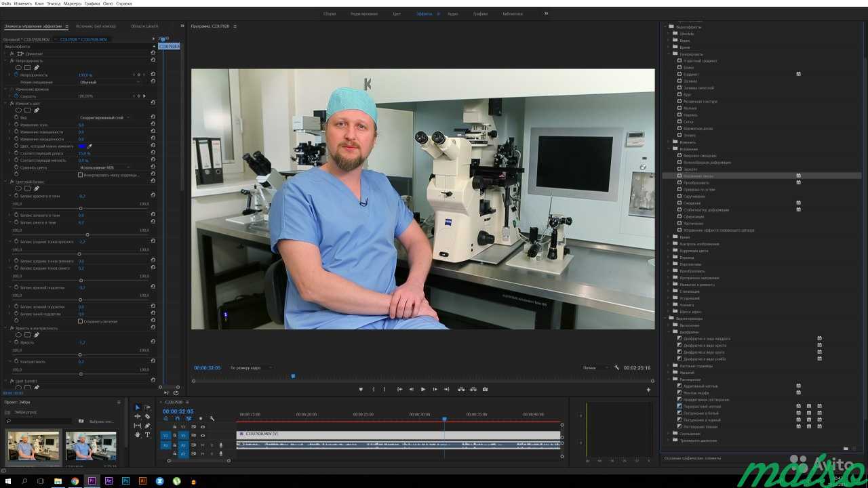Open the View dropdown in Change Color effect
868x488 pixels.
click(105, 117)
